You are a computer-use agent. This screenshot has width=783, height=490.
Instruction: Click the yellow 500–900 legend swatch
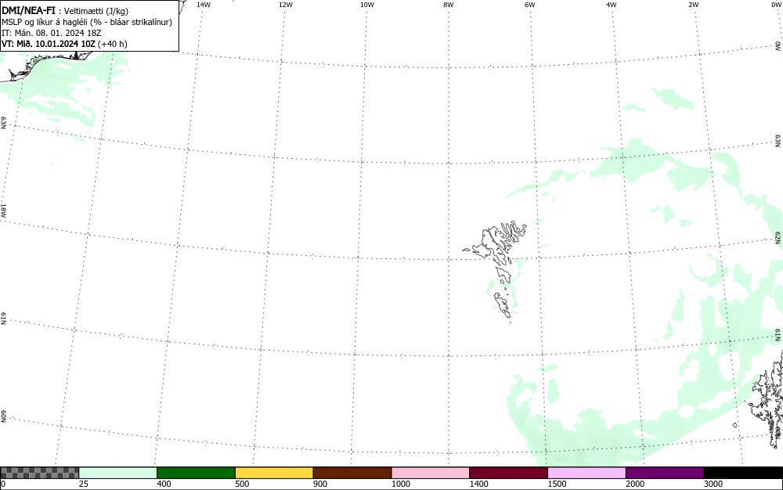pos(274,473)
